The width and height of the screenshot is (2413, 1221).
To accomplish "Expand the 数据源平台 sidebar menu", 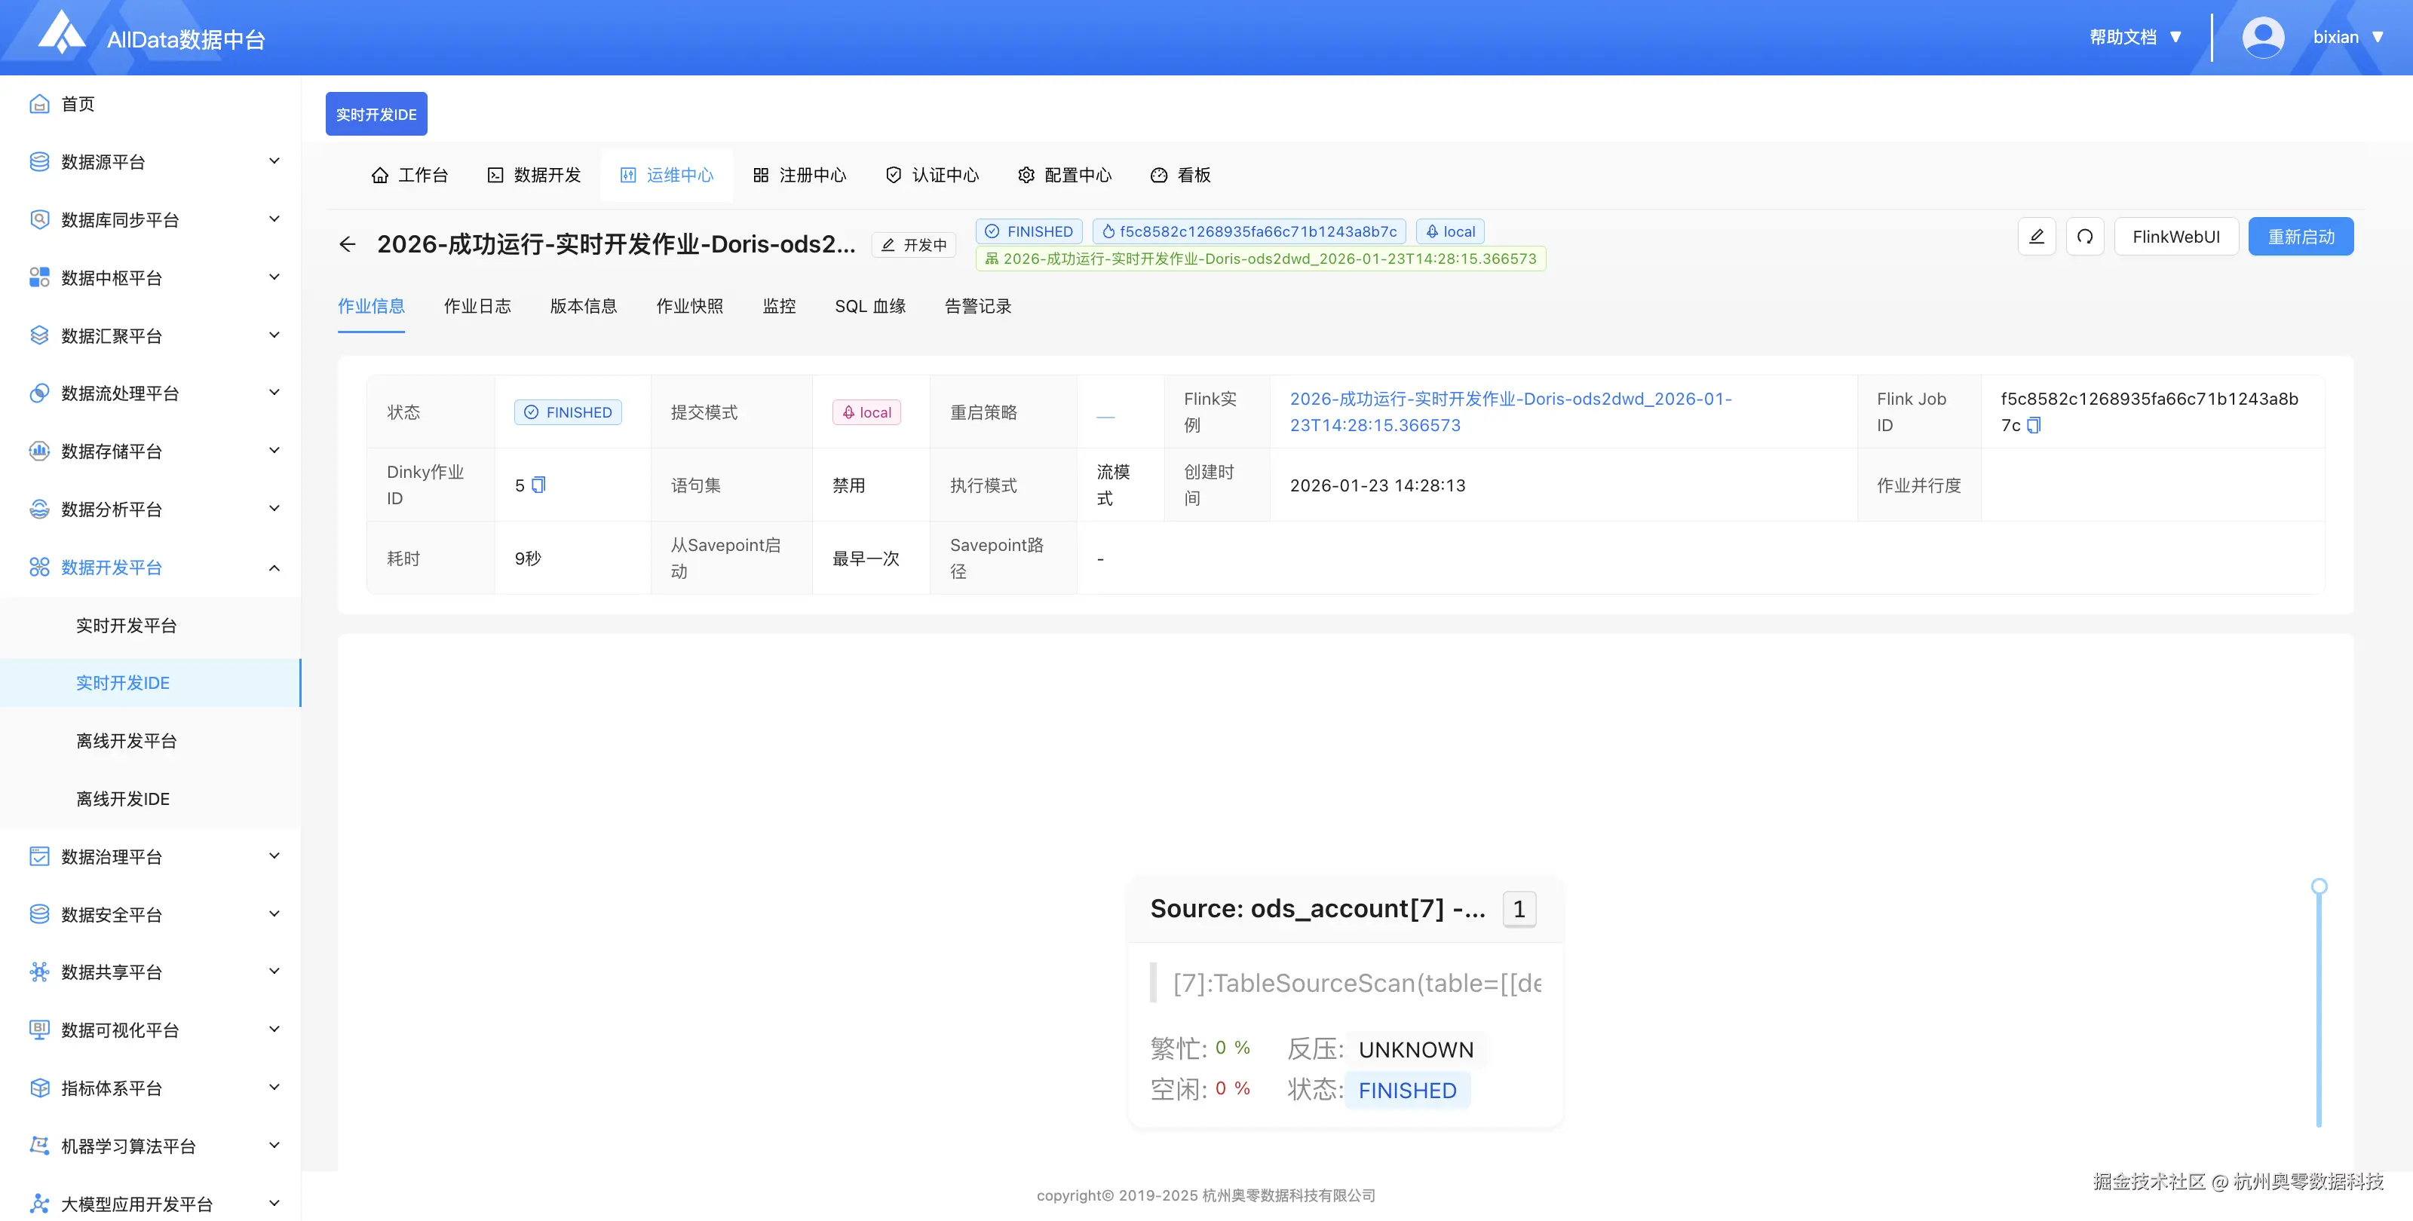I will coord(274,160).
